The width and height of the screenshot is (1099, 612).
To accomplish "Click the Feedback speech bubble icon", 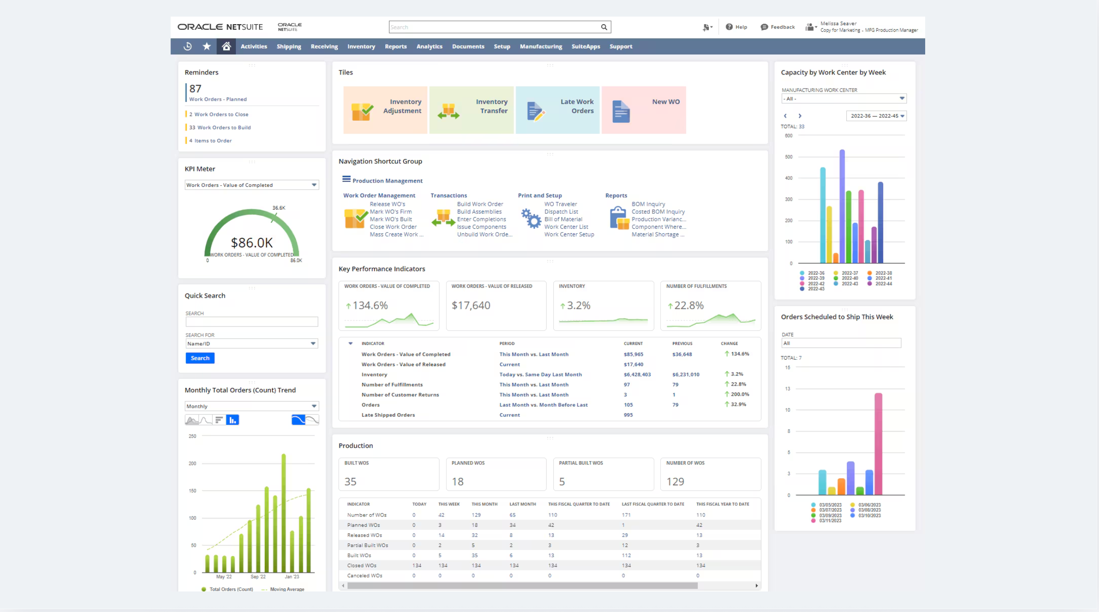I will point(764,27).
